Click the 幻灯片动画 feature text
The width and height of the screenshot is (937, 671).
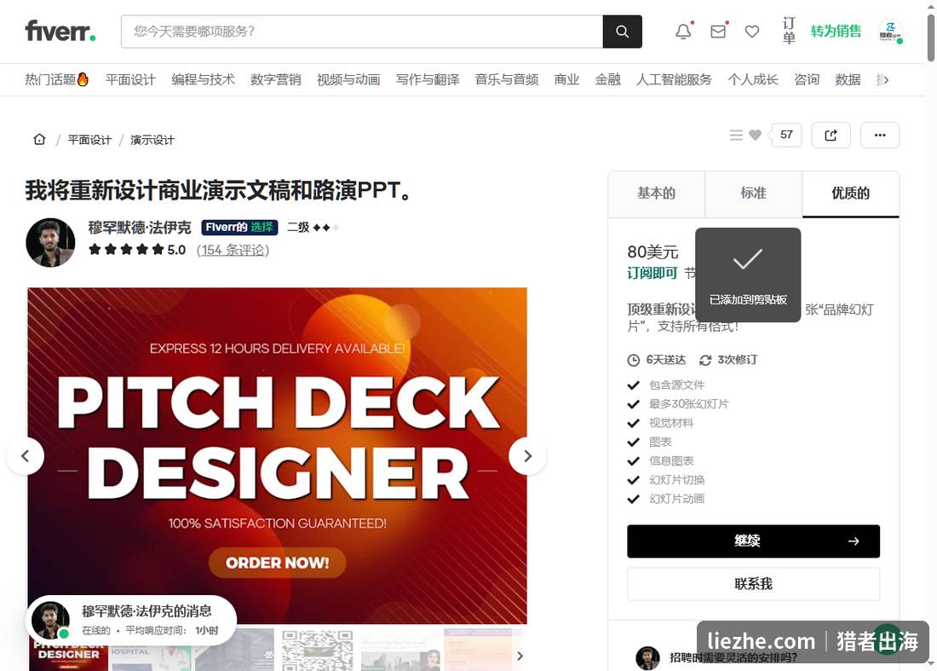click(677, 499)
